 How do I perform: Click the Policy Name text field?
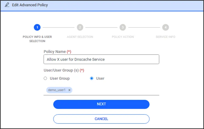(101, 59)
